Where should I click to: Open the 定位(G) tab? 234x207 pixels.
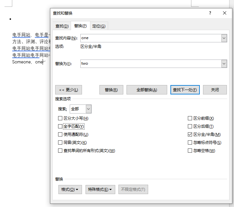pos(99,26)
